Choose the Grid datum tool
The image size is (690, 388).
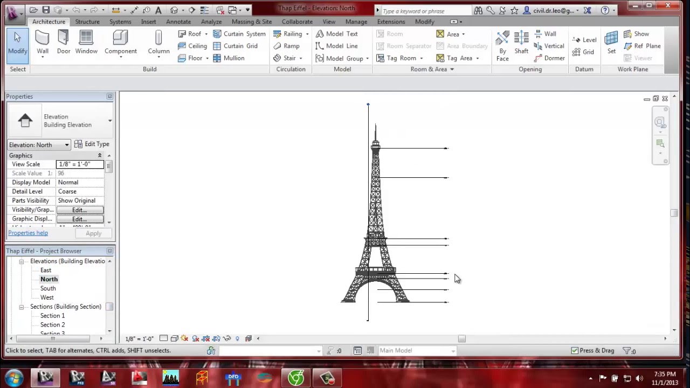583,52
